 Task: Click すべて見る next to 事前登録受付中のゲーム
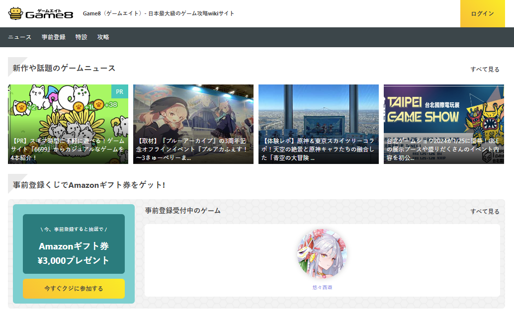(485, 212)
